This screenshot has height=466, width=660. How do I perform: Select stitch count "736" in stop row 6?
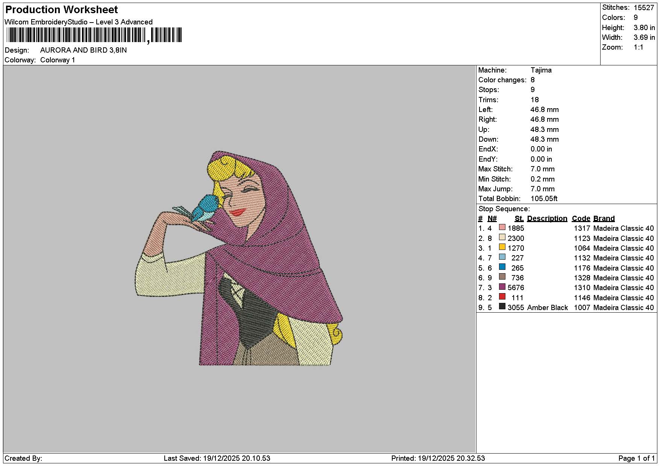click(518, 278)
